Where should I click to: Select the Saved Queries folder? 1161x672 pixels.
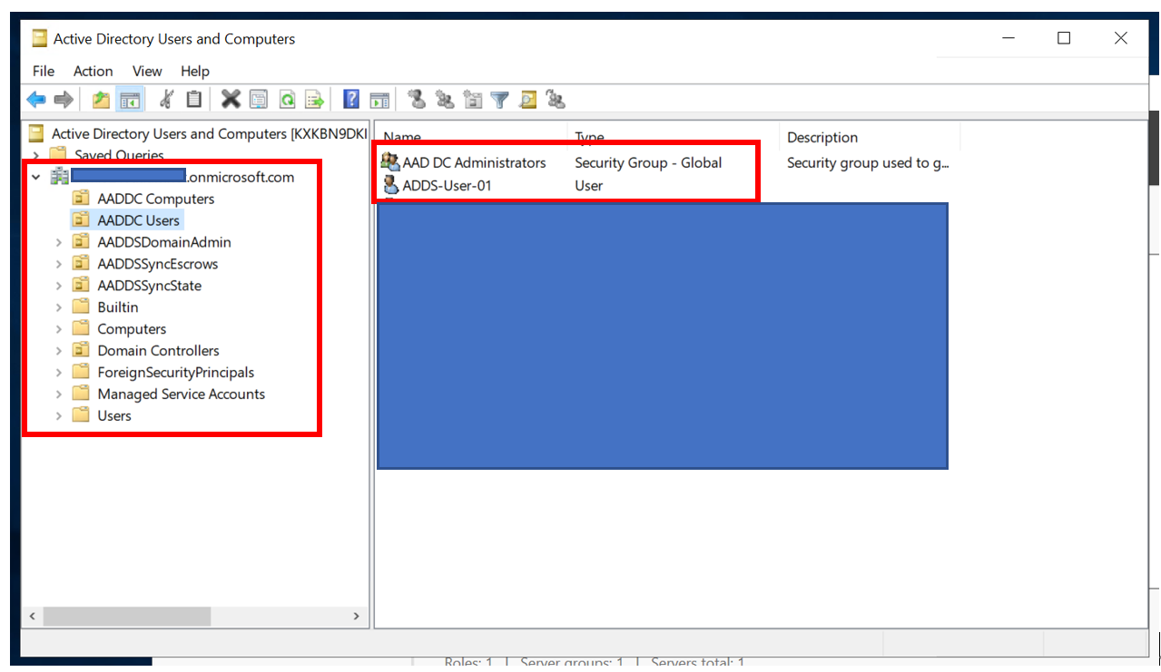(108, 155)
